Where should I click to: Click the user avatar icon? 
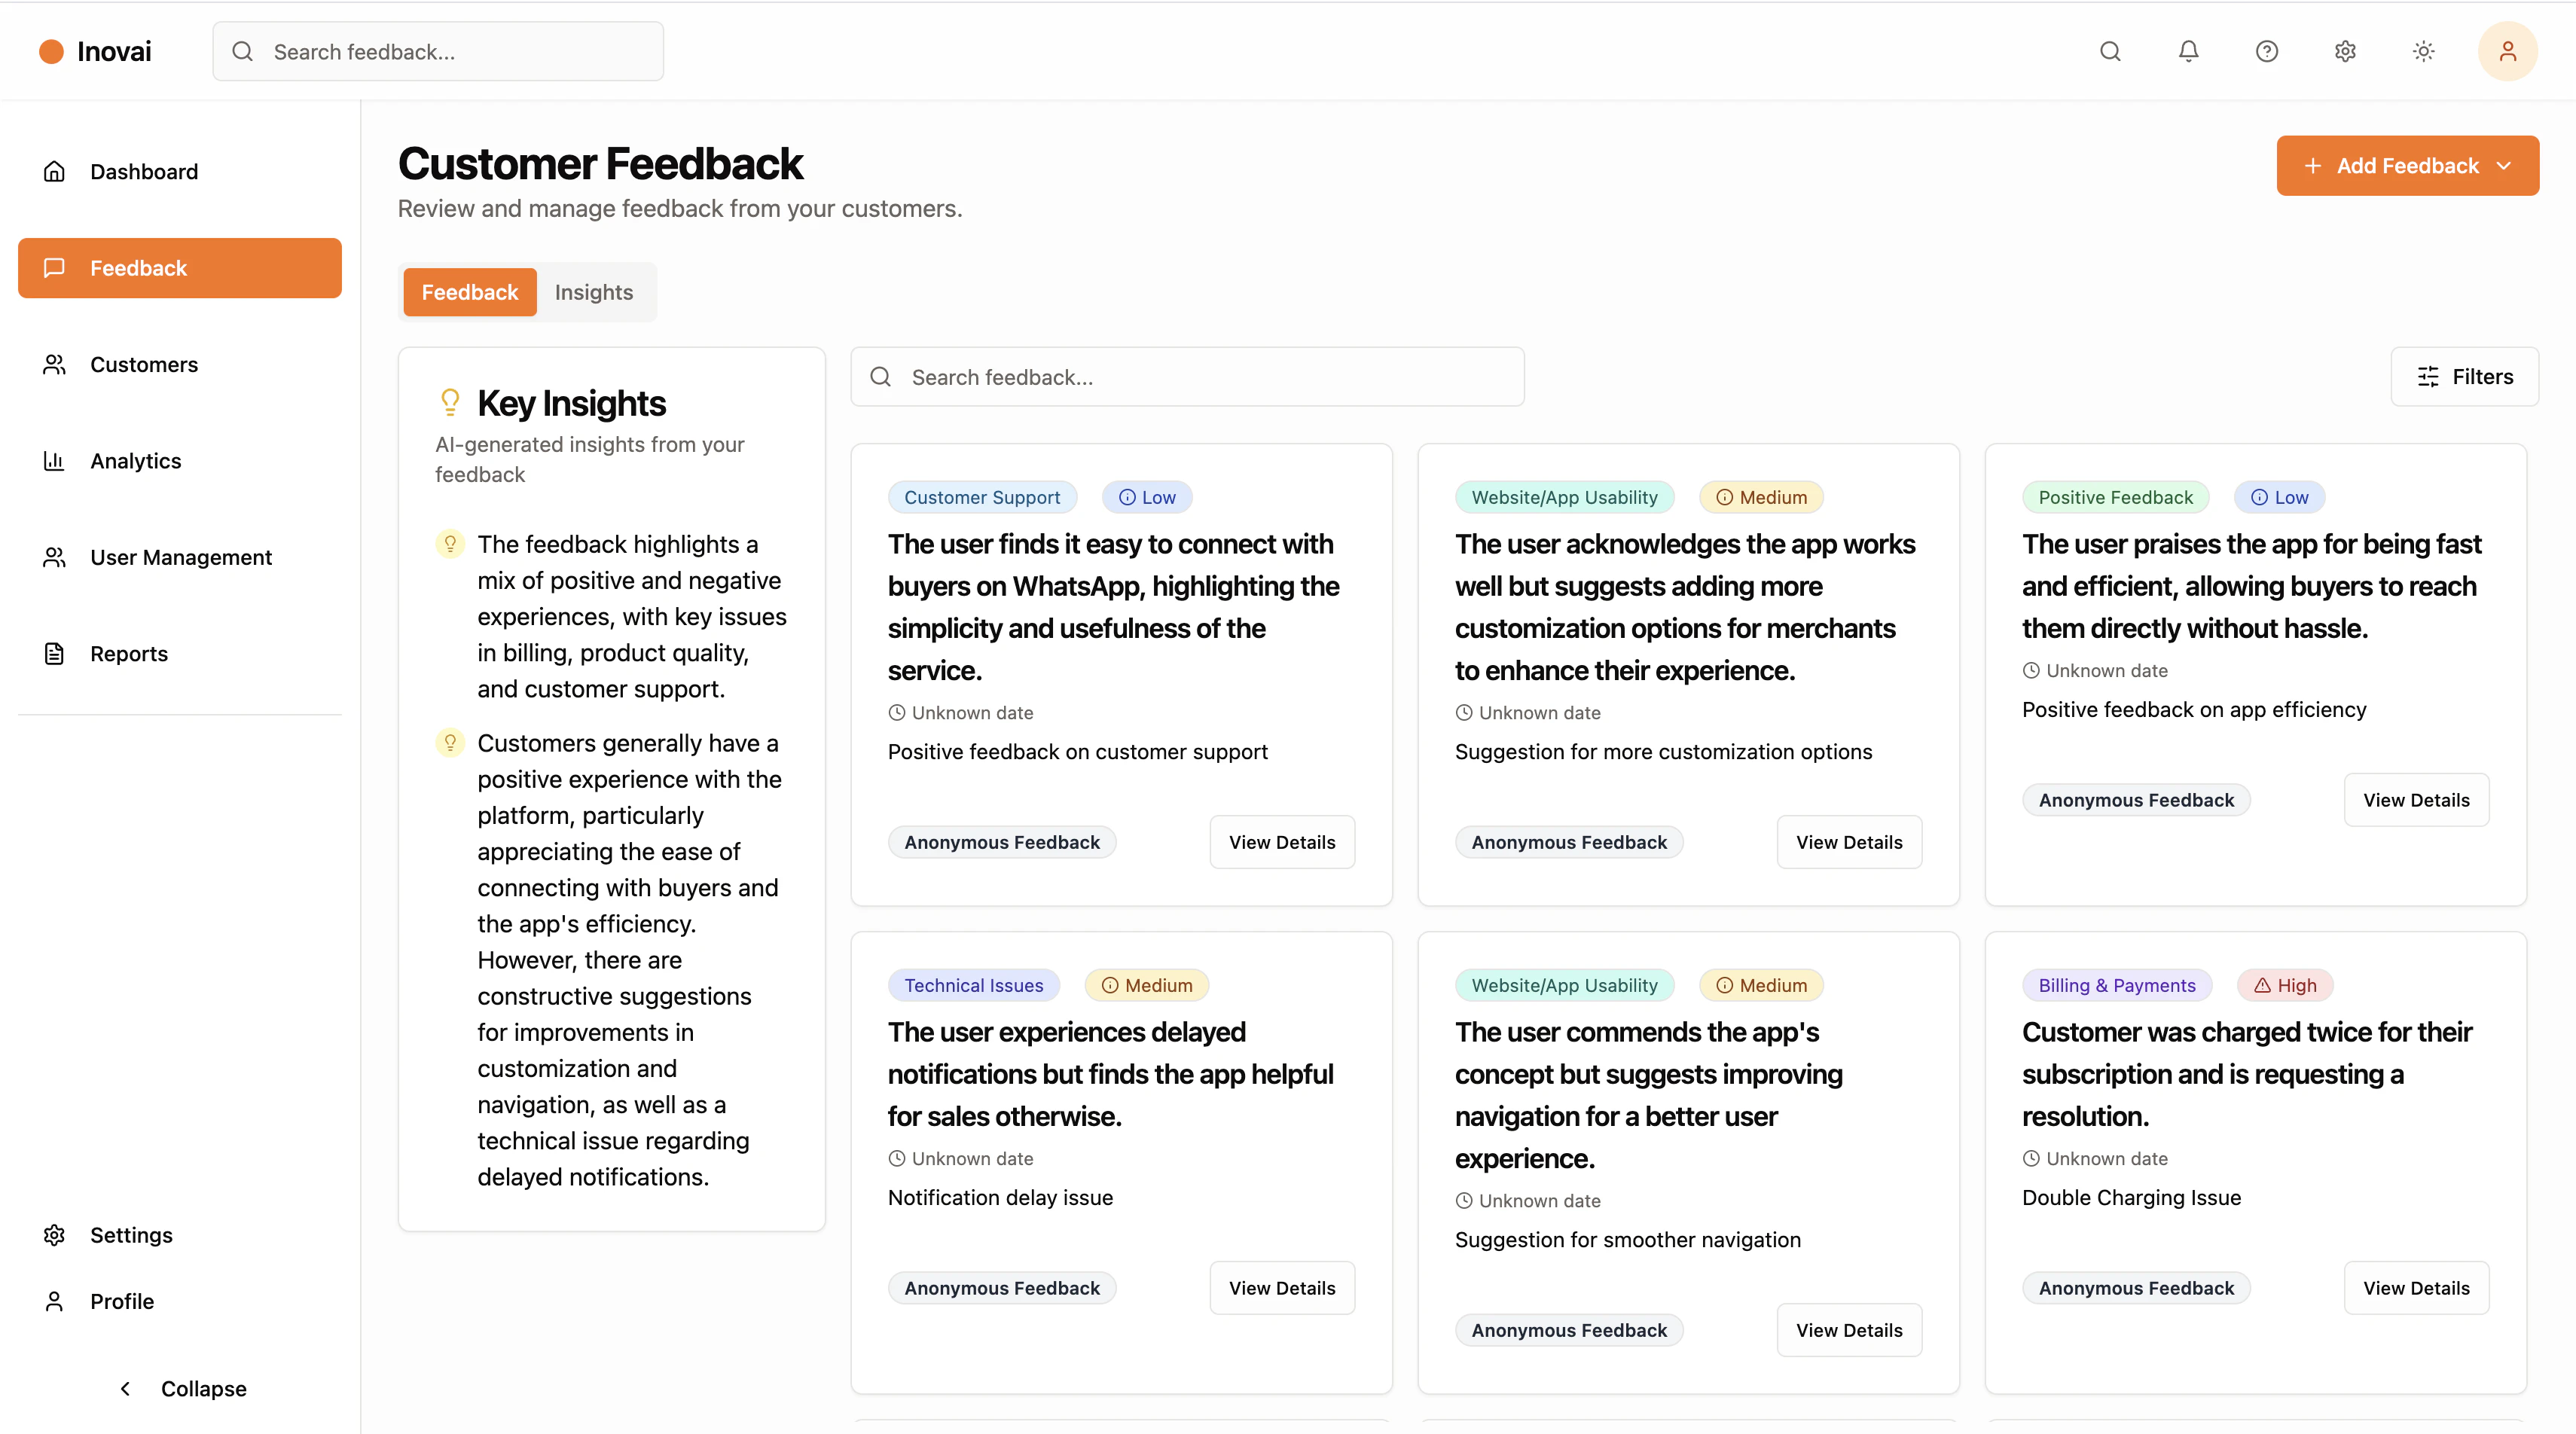tap(2507, 51)
